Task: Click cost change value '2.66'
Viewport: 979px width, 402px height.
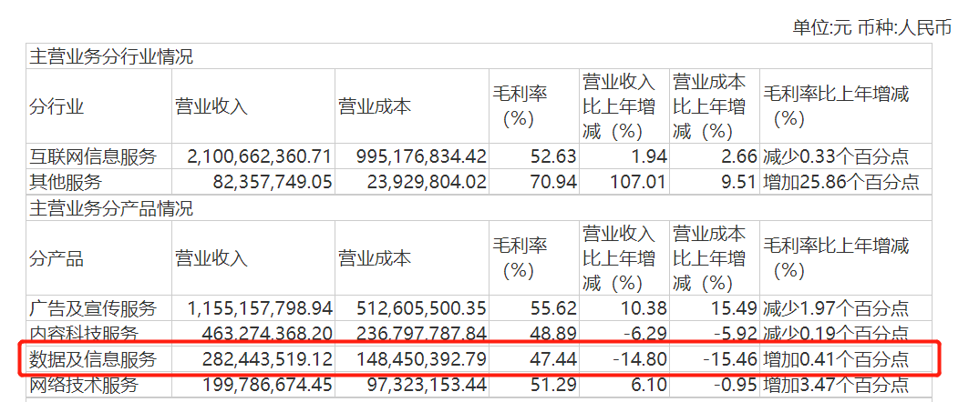Action: tap(738, 156)
